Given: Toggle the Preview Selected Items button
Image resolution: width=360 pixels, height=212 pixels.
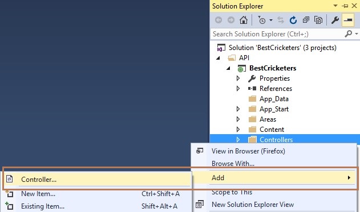Looking at the screenshot, I should [348, 20].
